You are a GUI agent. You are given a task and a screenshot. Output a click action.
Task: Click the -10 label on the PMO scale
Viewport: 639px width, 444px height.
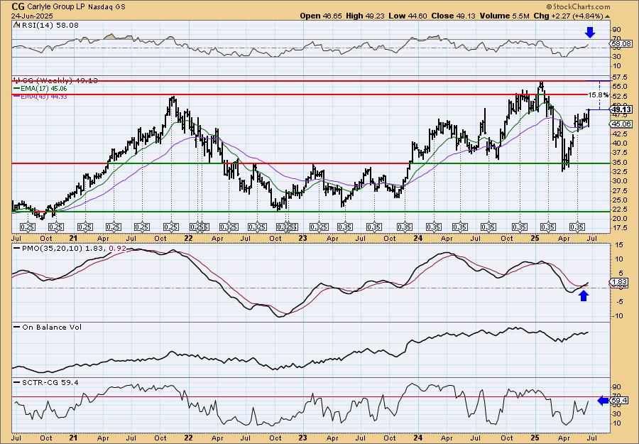coord(618,316)
